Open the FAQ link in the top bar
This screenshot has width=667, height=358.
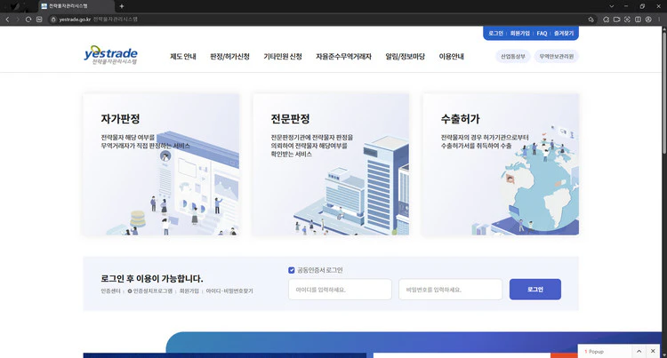point(542,33)
